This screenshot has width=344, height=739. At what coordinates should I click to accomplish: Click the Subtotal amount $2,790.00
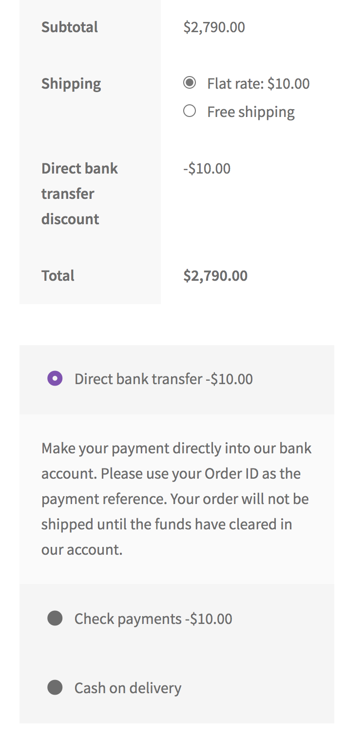click(x=214, y=27)
